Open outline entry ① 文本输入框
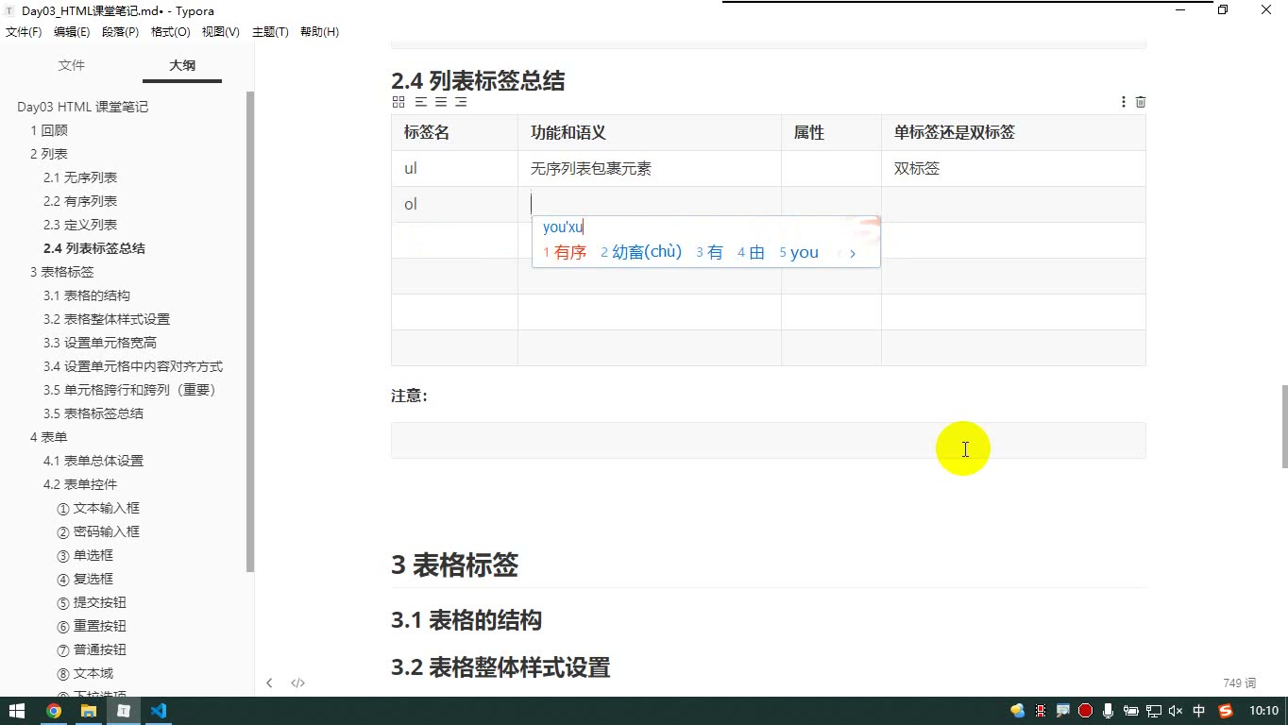The image size is (1288, 725). pyautogui.click(x=98, y=508)
